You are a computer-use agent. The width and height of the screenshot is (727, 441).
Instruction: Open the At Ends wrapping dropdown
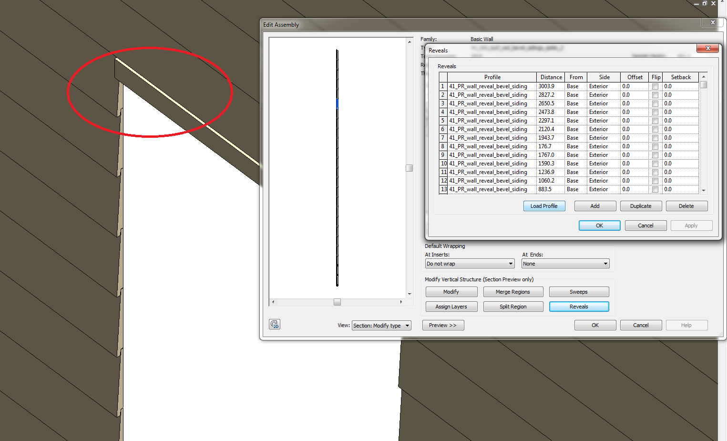(x=565, y=264)
